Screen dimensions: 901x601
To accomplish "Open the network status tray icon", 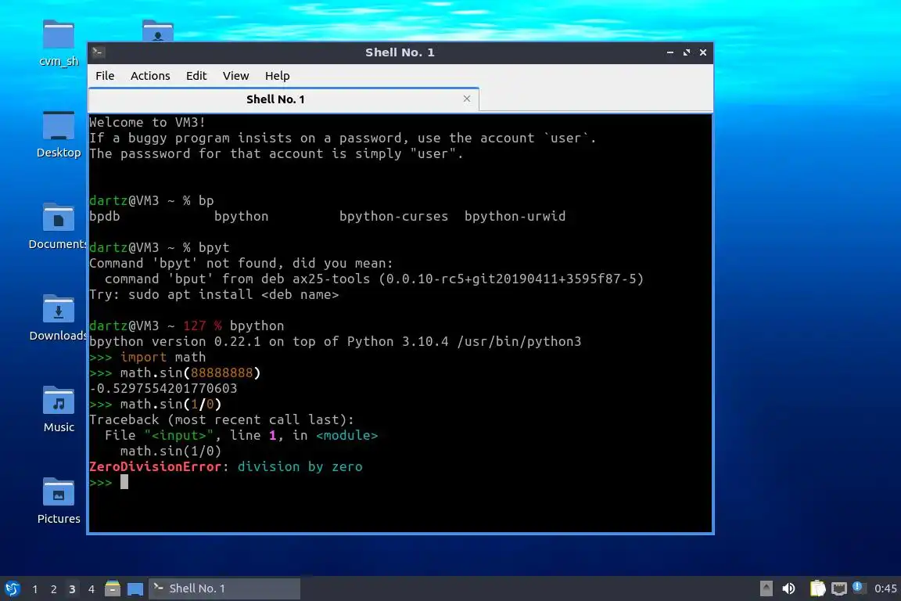I will (x=839, y=588).
